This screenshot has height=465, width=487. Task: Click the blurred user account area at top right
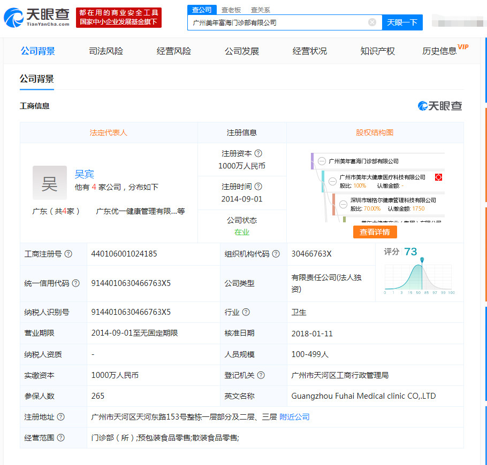click(458, 21)
